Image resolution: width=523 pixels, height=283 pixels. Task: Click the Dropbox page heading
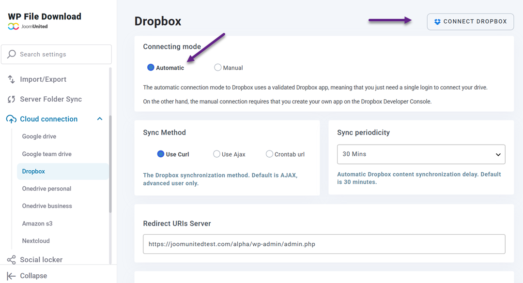tap(158, 21)
